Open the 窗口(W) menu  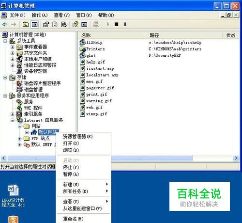tap(84, 15)
